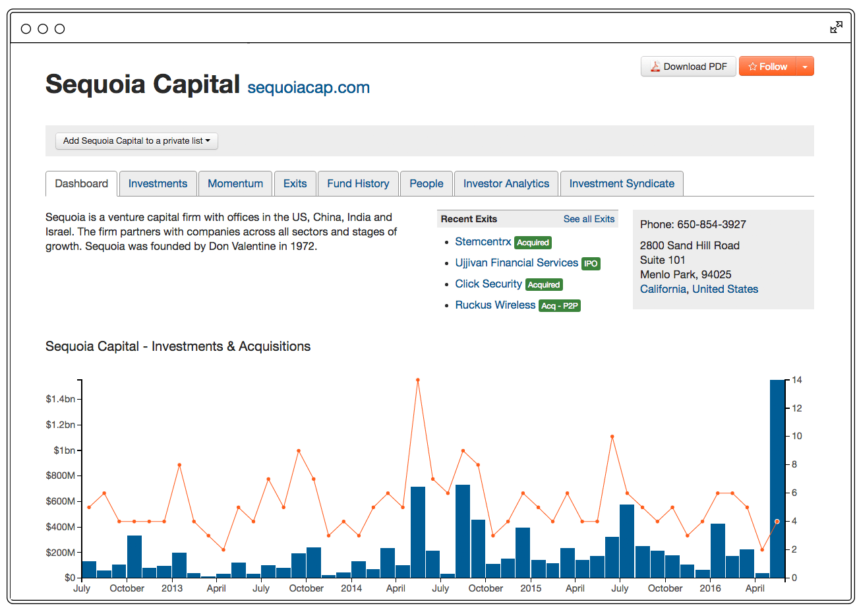
Task: Open the Ujjivan Financial Services link
Action: coord(517,262)
